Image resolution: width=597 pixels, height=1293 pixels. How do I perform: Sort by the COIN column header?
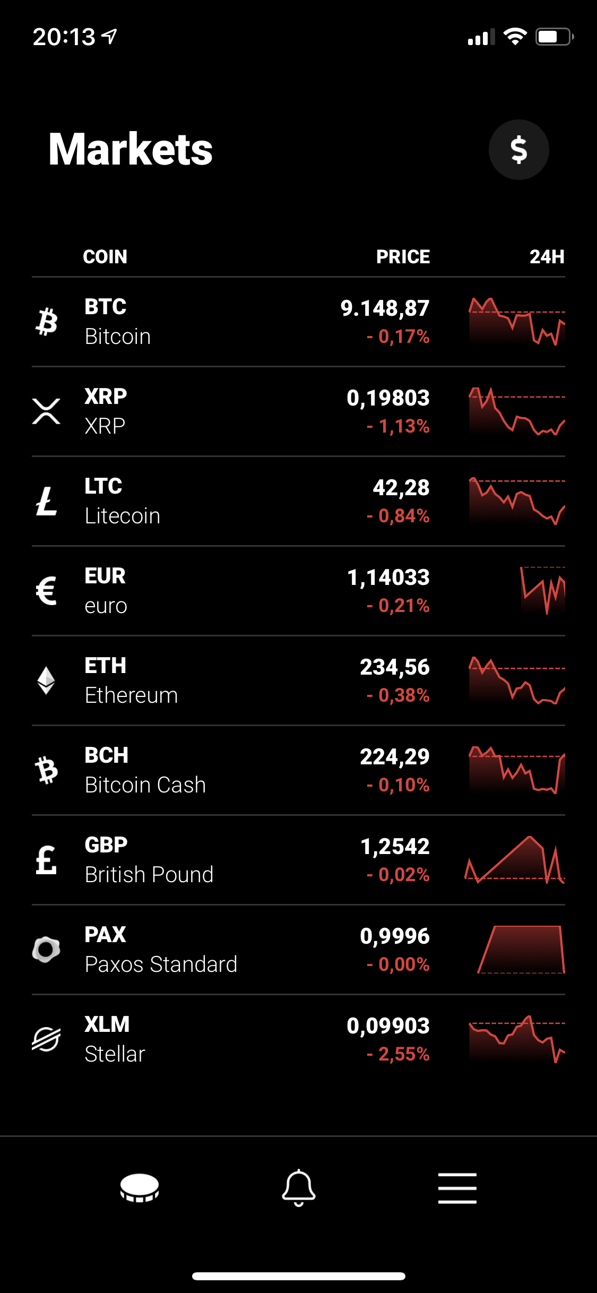click(105, 257)
